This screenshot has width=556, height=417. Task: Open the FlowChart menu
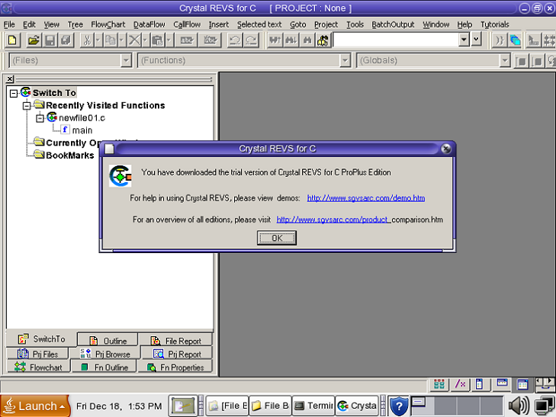[108, 24]
